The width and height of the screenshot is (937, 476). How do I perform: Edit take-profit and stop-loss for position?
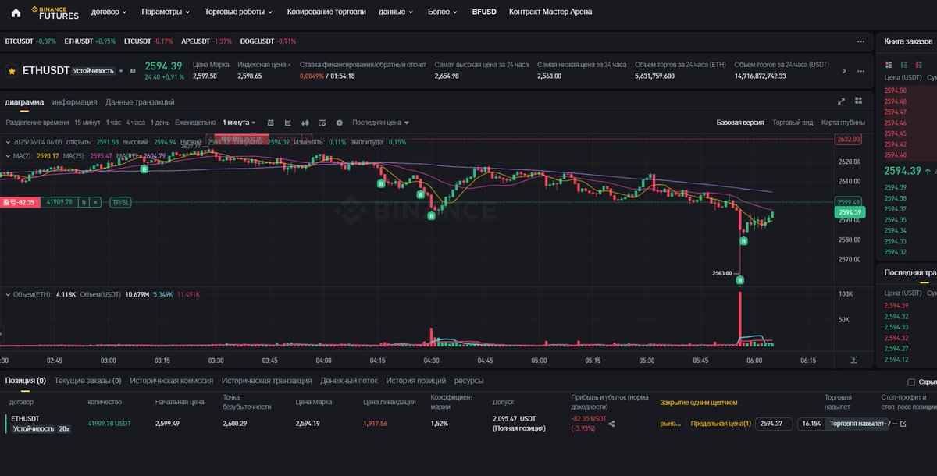(903, 424)
